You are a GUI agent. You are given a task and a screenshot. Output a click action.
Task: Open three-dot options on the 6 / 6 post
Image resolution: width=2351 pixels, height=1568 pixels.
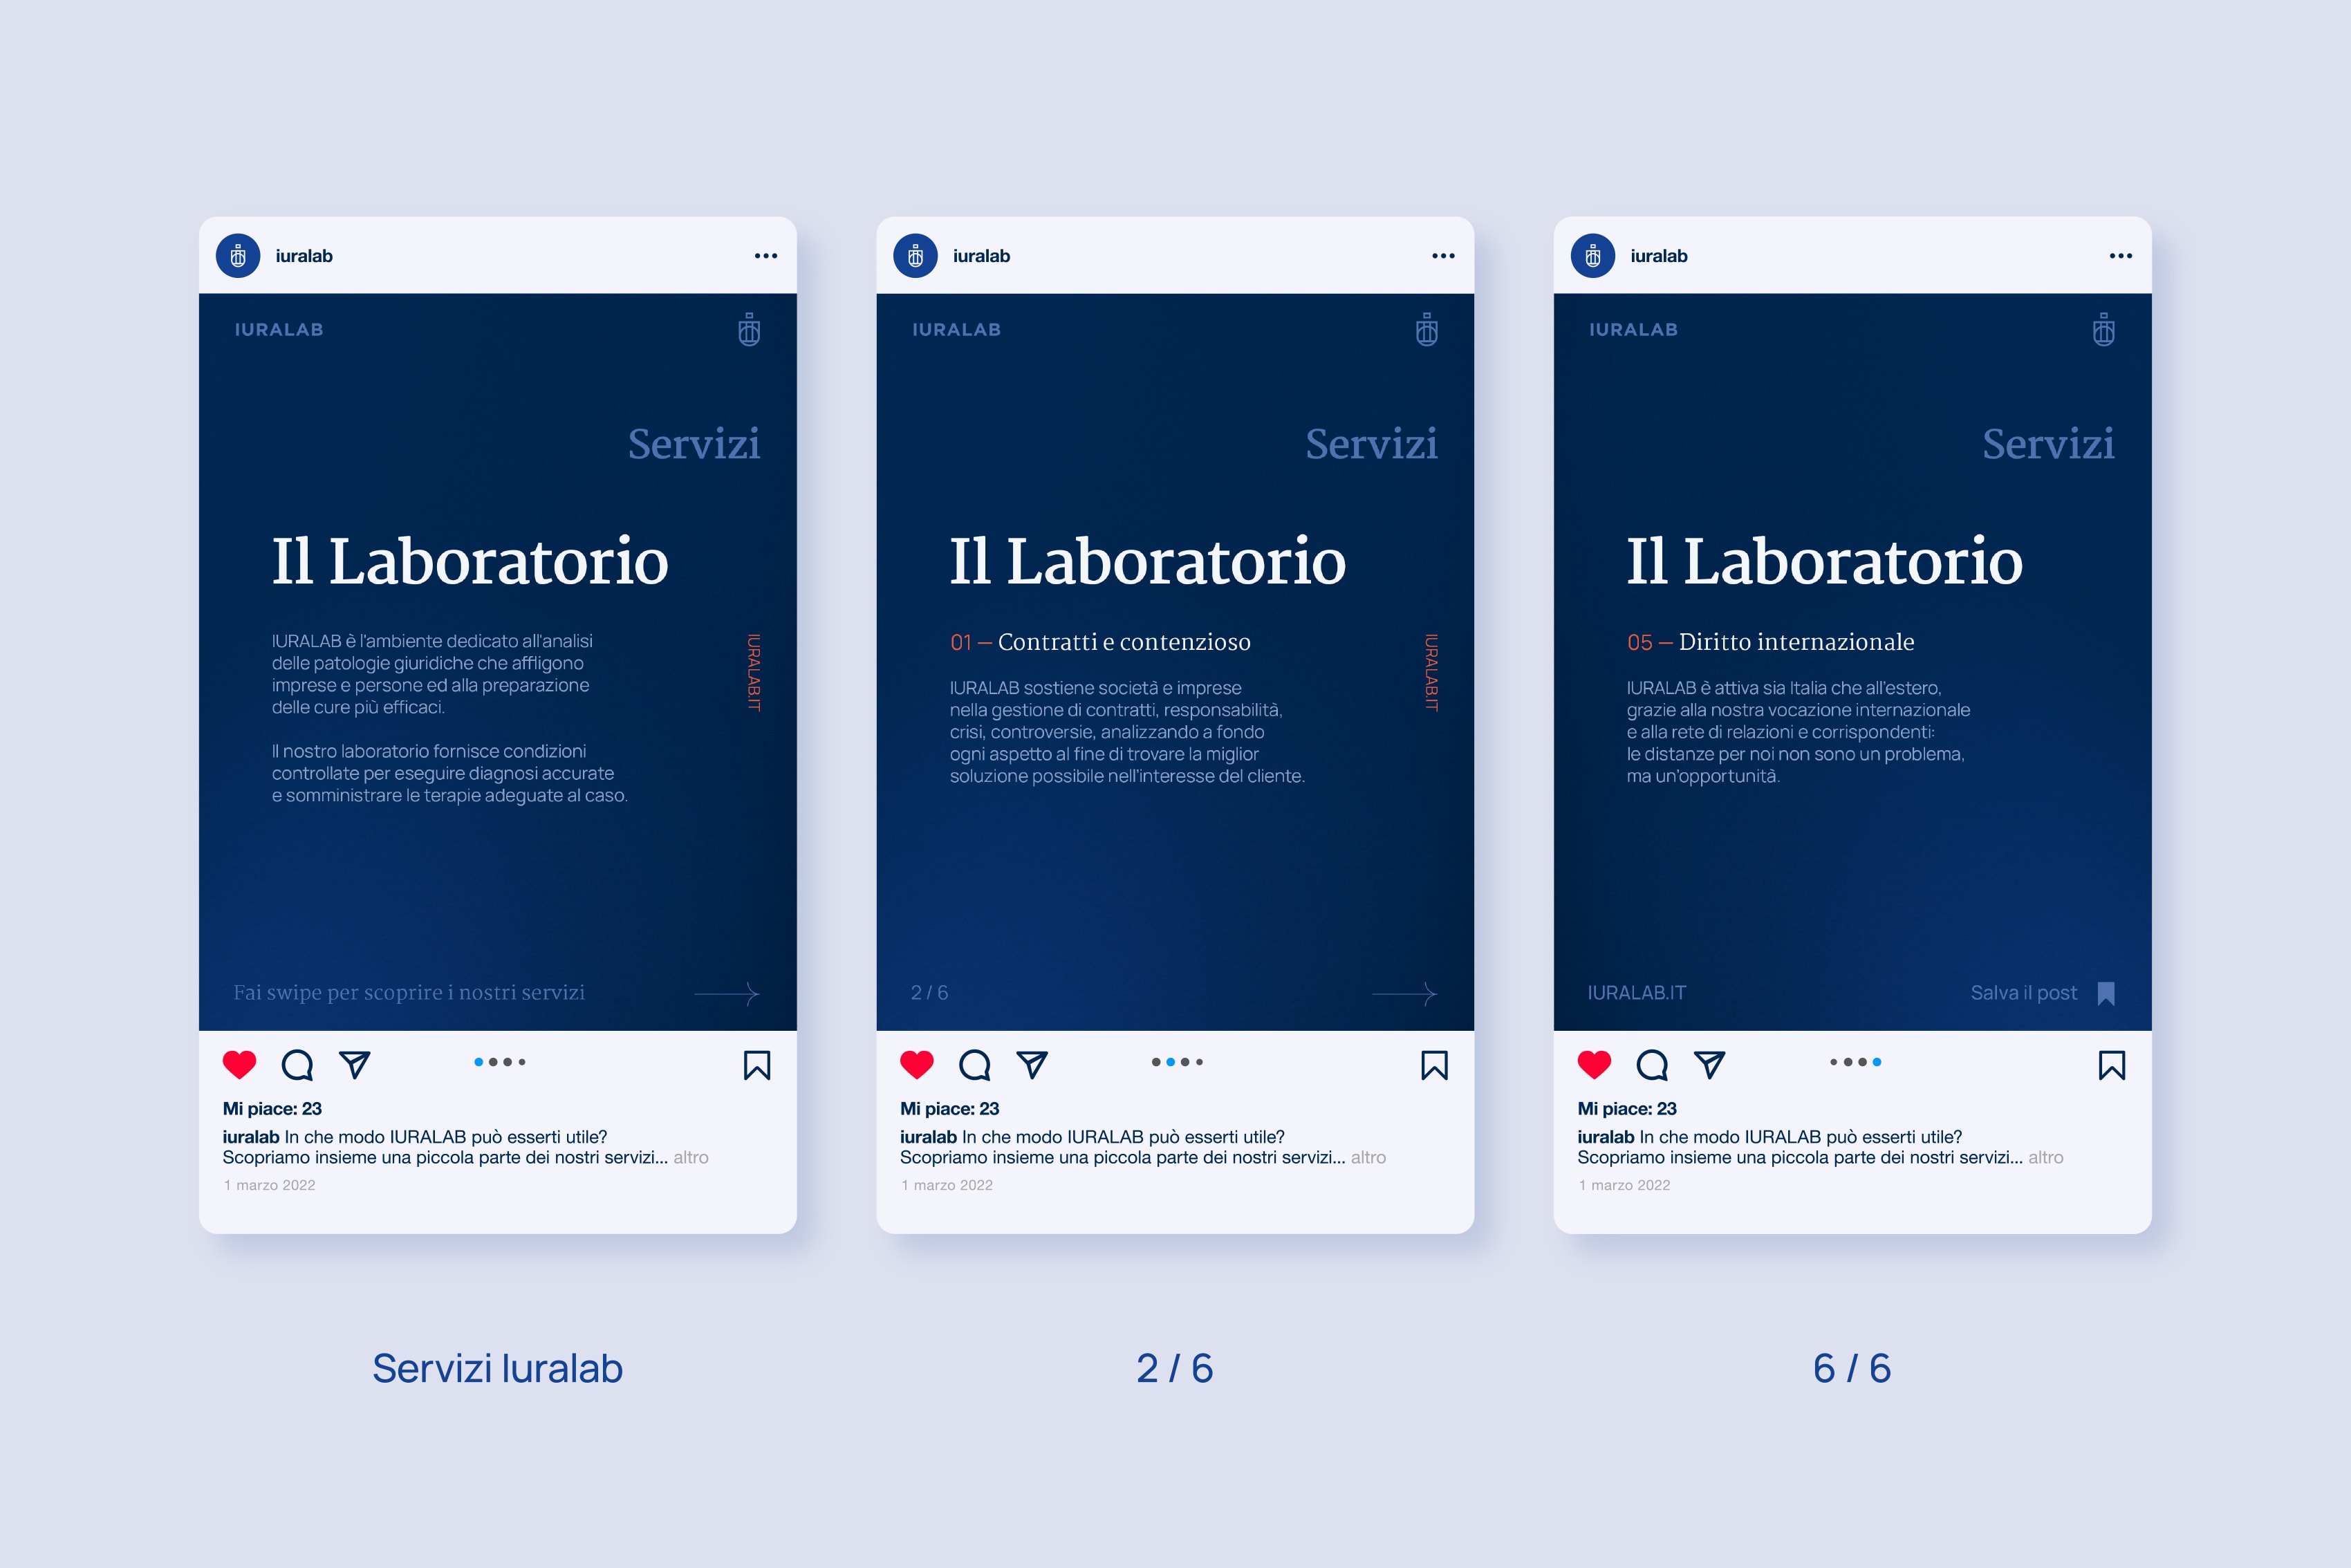click(2121, 256)
